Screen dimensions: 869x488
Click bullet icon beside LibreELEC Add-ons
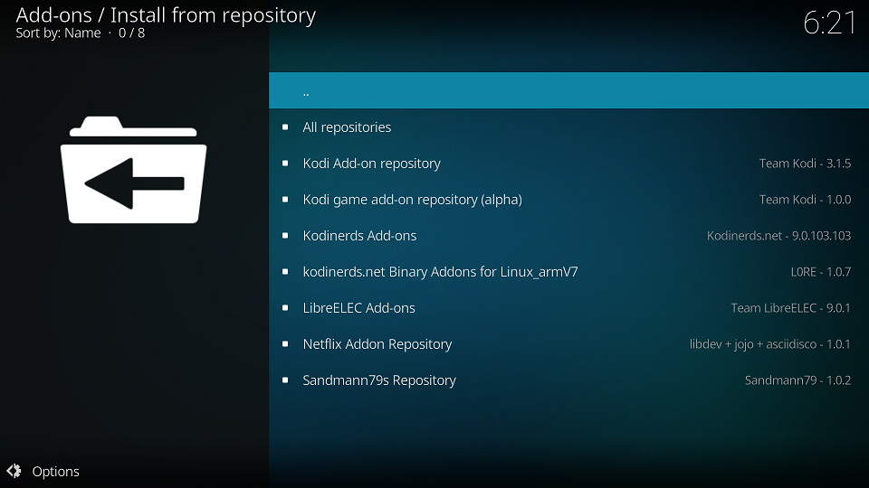click(x=285, y=308)
